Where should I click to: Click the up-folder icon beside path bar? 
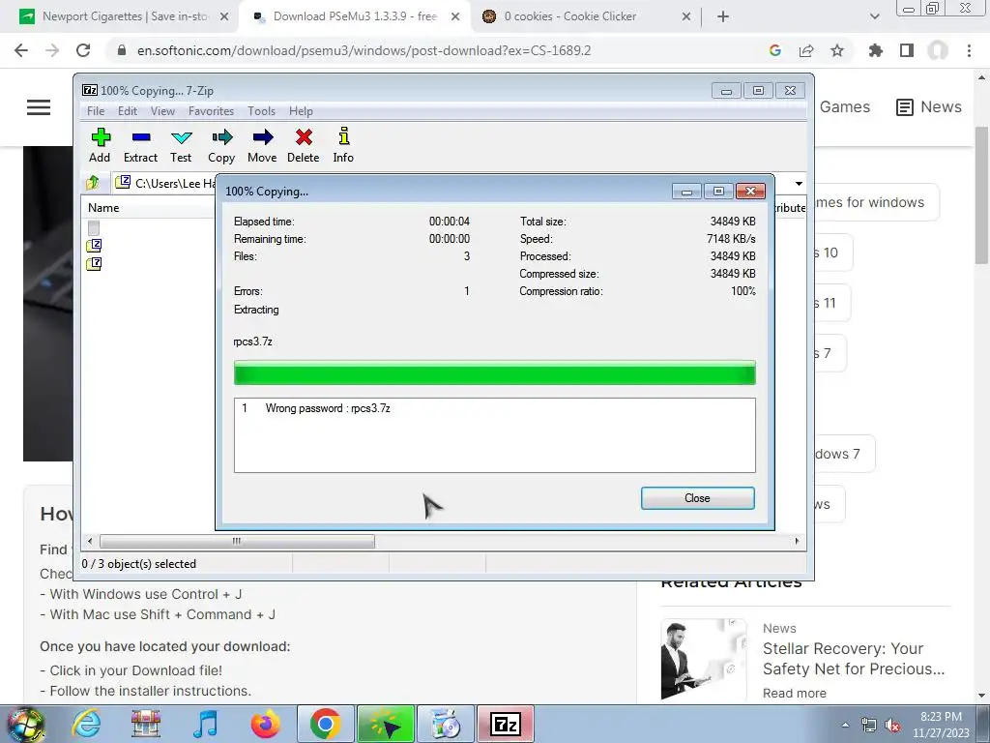point(93,183)
